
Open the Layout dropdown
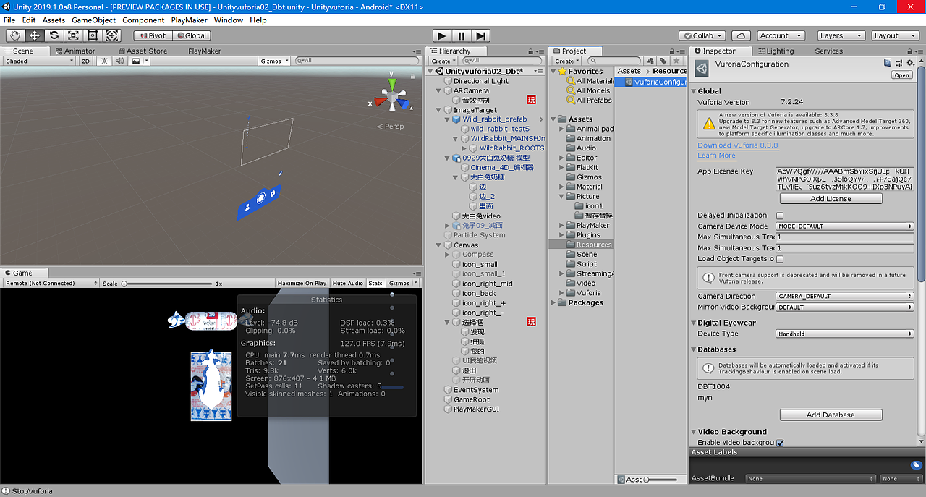pyautogui.click(x=896, y=35)
